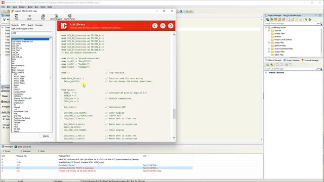This screenshot has height=182, width=324.
Task: Go to previous topic arrow in red header
Action: point(155,26)
